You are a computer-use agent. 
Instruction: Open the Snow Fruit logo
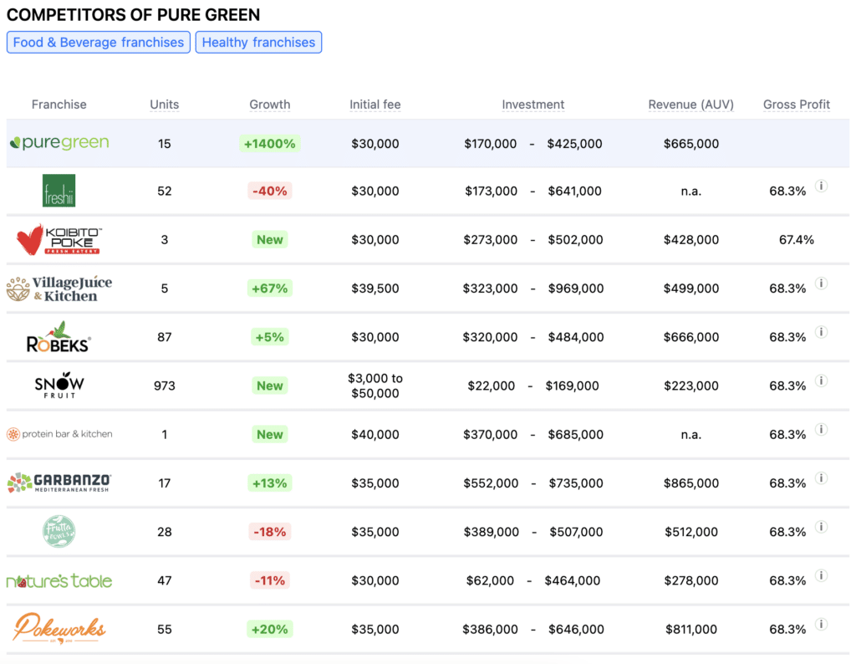pos(59,386)
